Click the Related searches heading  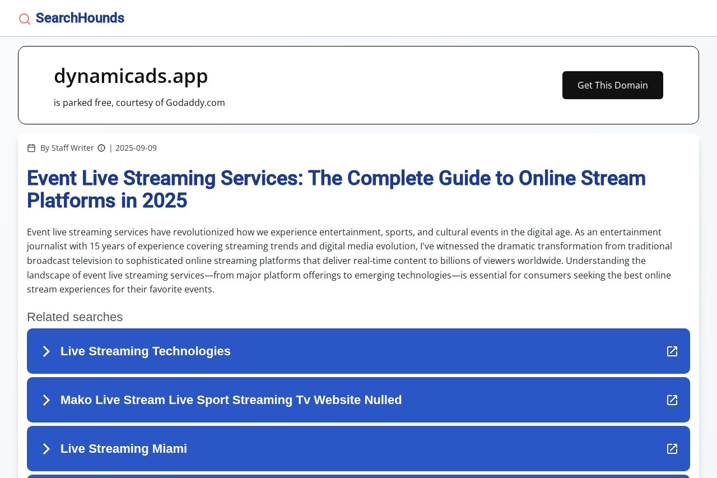(75, 317)
